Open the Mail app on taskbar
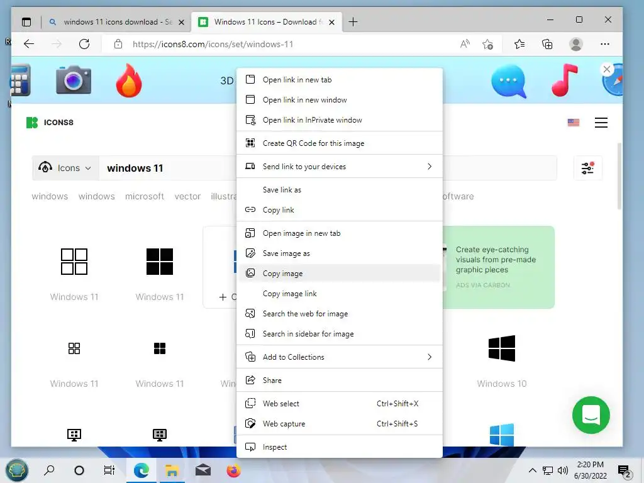This screenshot has height=483, width=644. (203, 470)
